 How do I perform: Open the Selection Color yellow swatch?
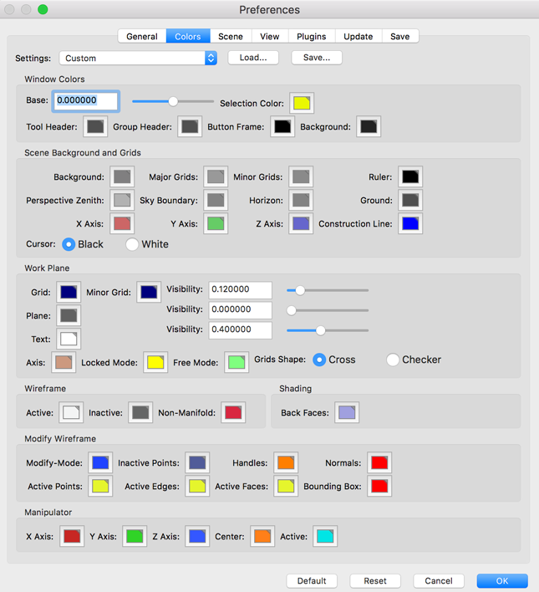click(302, 103)
